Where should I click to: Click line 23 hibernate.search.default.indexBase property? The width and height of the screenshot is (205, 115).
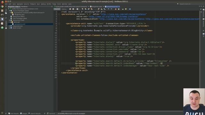point(119,64)
